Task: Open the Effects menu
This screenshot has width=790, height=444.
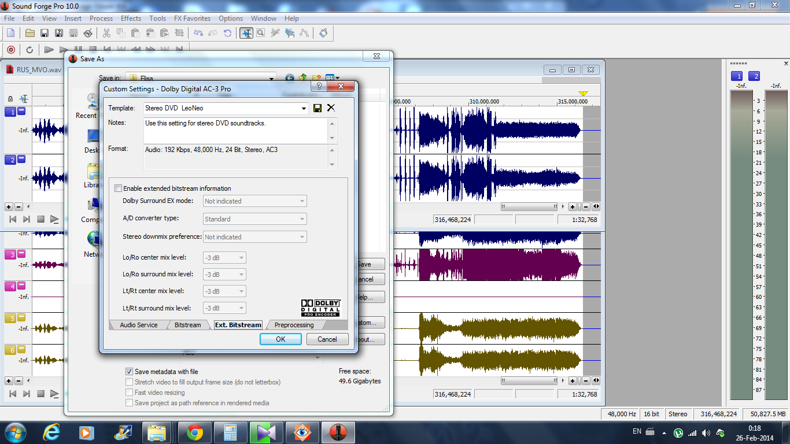Action: (131, 18)
